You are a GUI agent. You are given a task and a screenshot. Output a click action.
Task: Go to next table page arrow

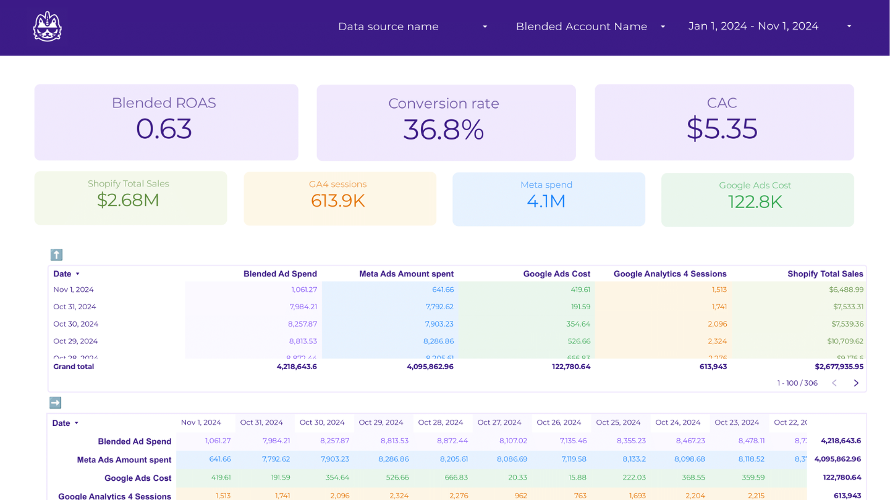[856, 383]
